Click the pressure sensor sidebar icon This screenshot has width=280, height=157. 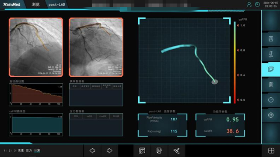271,54
